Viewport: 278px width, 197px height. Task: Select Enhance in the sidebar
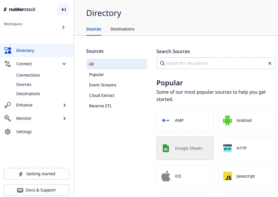point(24,105)
